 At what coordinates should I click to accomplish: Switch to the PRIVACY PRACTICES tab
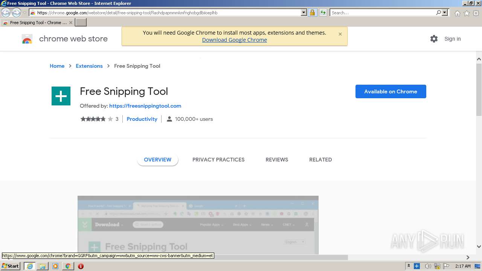click(x=218, y=160)
